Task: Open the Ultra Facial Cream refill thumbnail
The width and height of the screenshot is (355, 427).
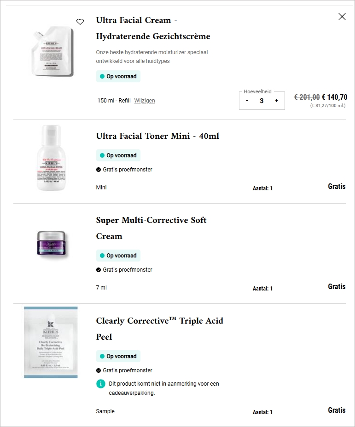Action: [51, 51]
